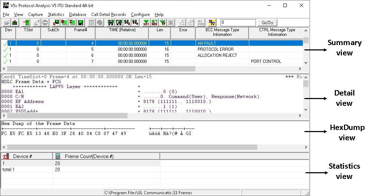The image size is (371, 196).
Task: Click the sigma icon beside Device # header
Action: click(6, 156)
